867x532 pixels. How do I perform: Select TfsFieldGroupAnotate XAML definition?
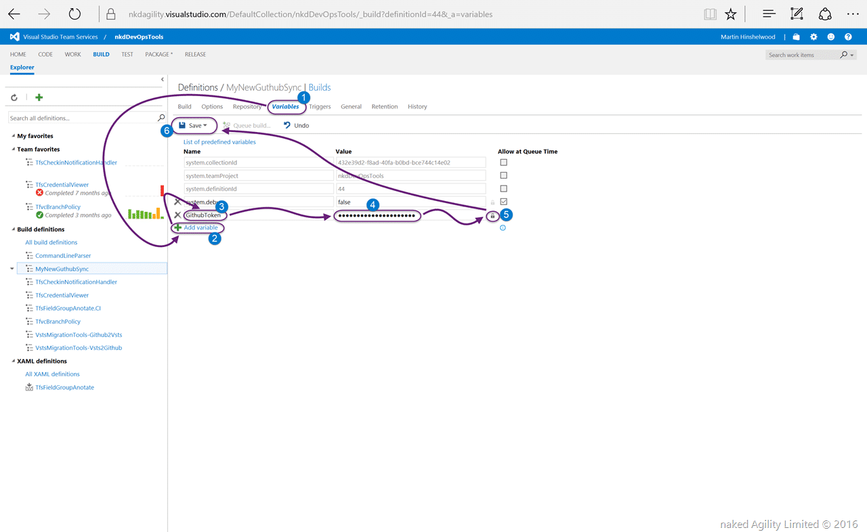(x=64, y=387)
